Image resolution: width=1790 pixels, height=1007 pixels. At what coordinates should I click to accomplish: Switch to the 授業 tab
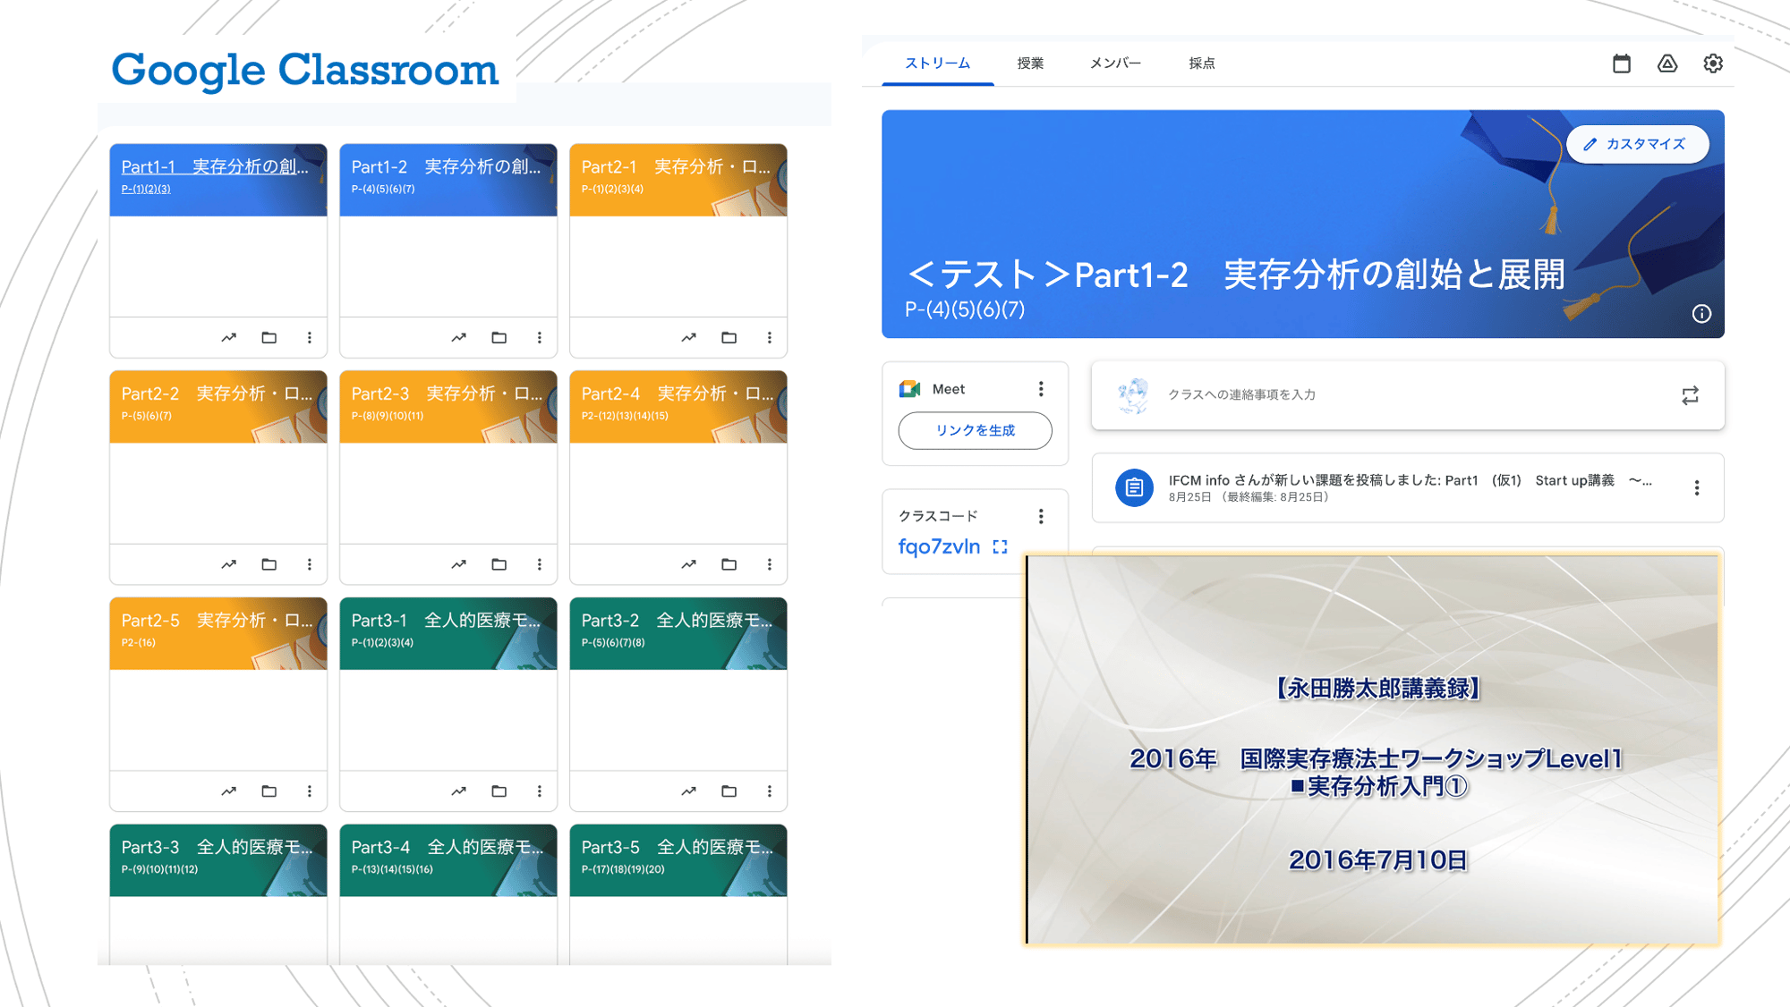[1031, 63]
